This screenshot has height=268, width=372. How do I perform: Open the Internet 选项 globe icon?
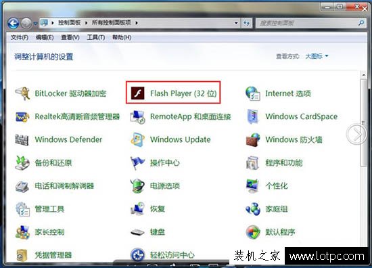[253, 93]
